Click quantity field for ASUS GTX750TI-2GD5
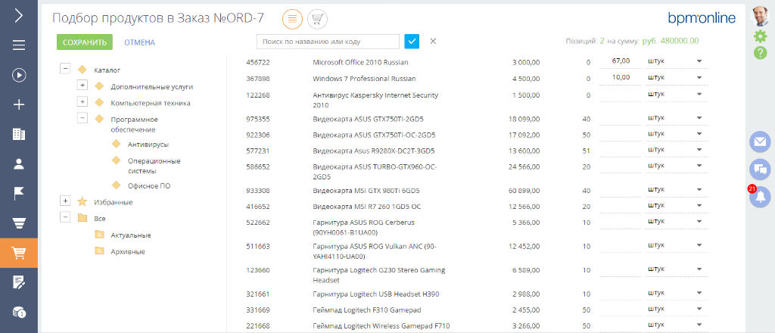 pyautogui.click(x=620, y=117)
